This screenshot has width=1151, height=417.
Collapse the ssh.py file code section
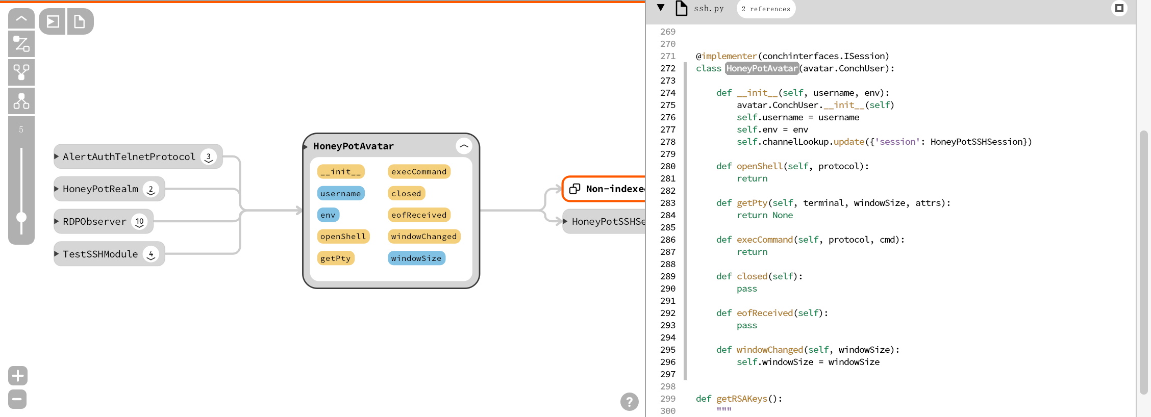pyautogui.click(x=661, y=8)
